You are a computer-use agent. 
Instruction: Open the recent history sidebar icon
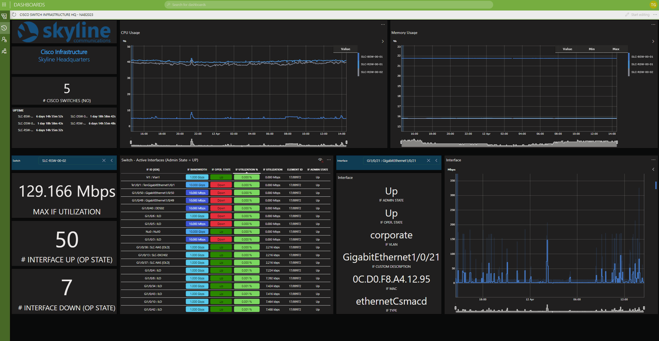(x=4, y=28)
